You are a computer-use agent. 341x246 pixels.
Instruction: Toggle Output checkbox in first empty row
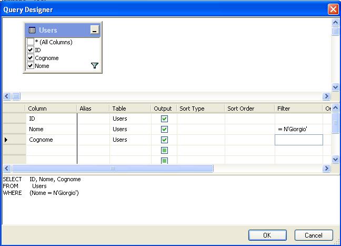[x=164, y=150]
